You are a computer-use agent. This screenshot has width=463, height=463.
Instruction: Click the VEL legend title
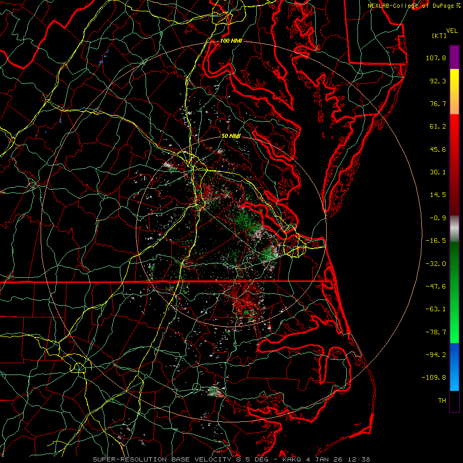[x=452, y=31]
